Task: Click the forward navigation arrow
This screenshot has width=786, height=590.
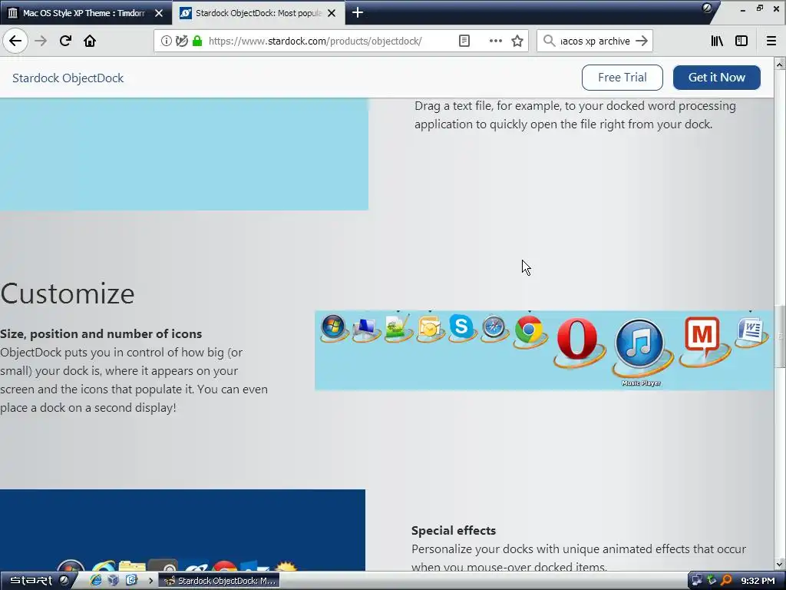Action: (41, 41)
